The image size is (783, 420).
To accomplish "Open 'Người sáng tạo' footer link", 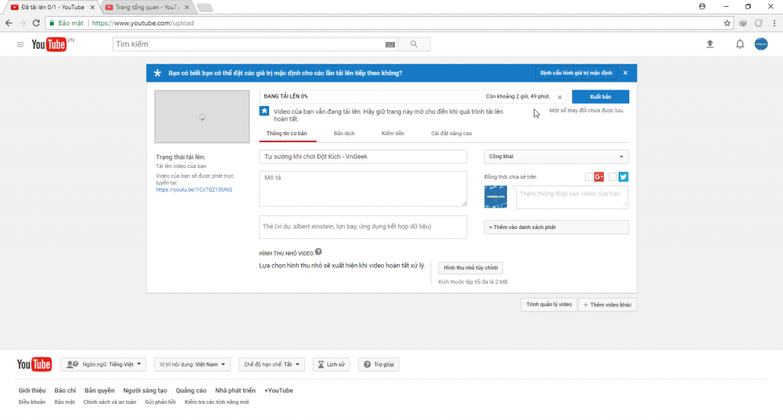I will coord(145,390).
